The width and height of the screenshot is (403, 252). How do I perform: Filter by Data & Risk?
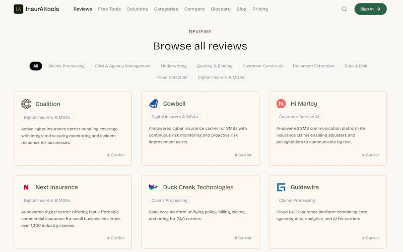pos(356,66)
